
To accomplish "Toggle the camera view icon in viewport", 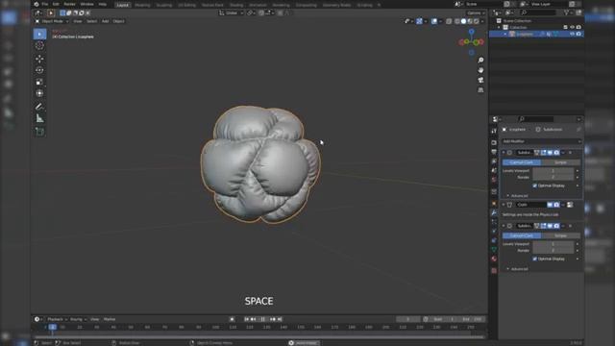I will click(480, 80).
